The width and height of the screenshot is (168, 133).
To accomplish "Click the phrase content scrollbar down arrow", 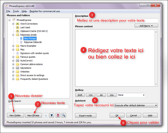I will click(x=156, y=84).
